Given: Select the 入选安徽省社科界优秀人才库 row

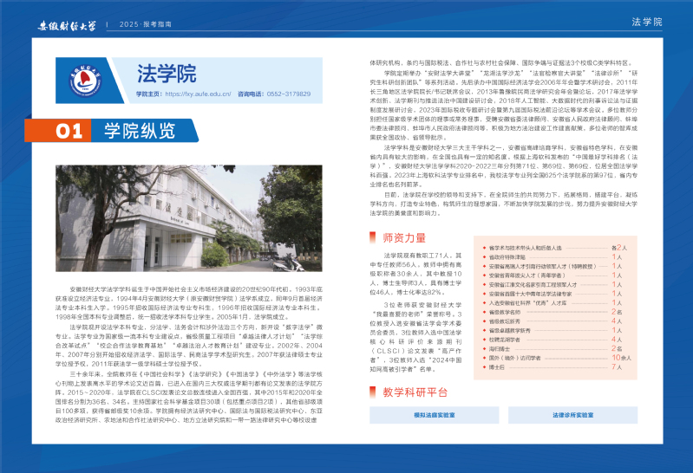Looking at the screenshot, I should coord(552,303).
